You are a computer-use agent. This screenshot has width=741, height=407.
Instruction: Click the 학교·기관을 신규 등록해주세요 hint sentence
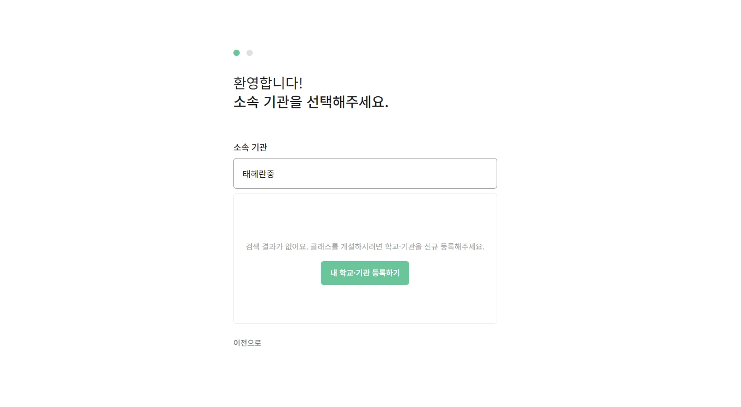[434, 247]
